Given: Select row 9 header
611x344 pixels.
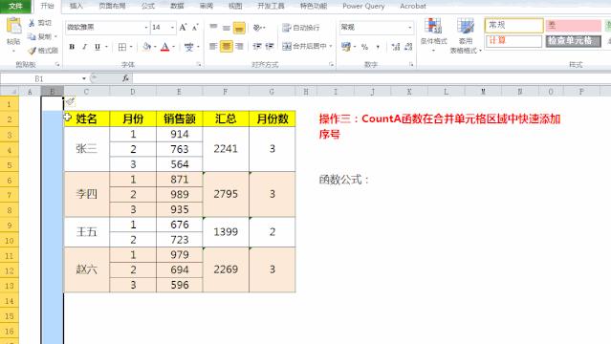Looking at the screenshot, I should coord(9,226).
